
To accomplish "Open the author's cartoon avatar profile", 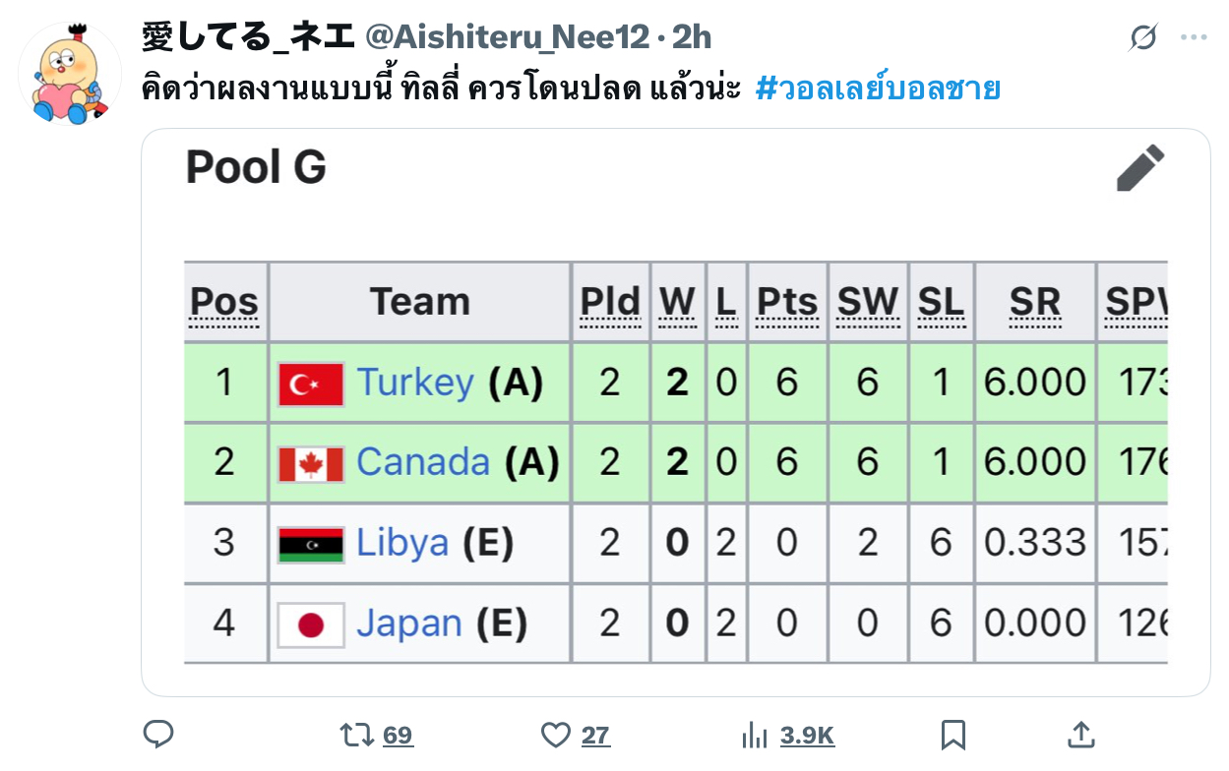I will [70, 74].
